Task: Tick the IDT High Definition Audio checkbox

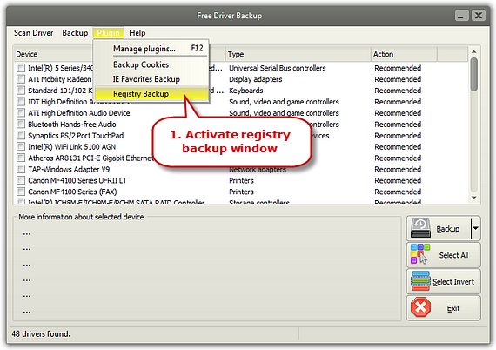Action: tap(21, 102)
